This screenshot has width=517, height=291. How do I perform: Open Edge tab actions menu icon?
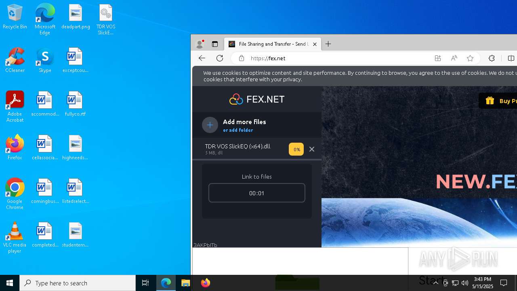pos(215,44)
